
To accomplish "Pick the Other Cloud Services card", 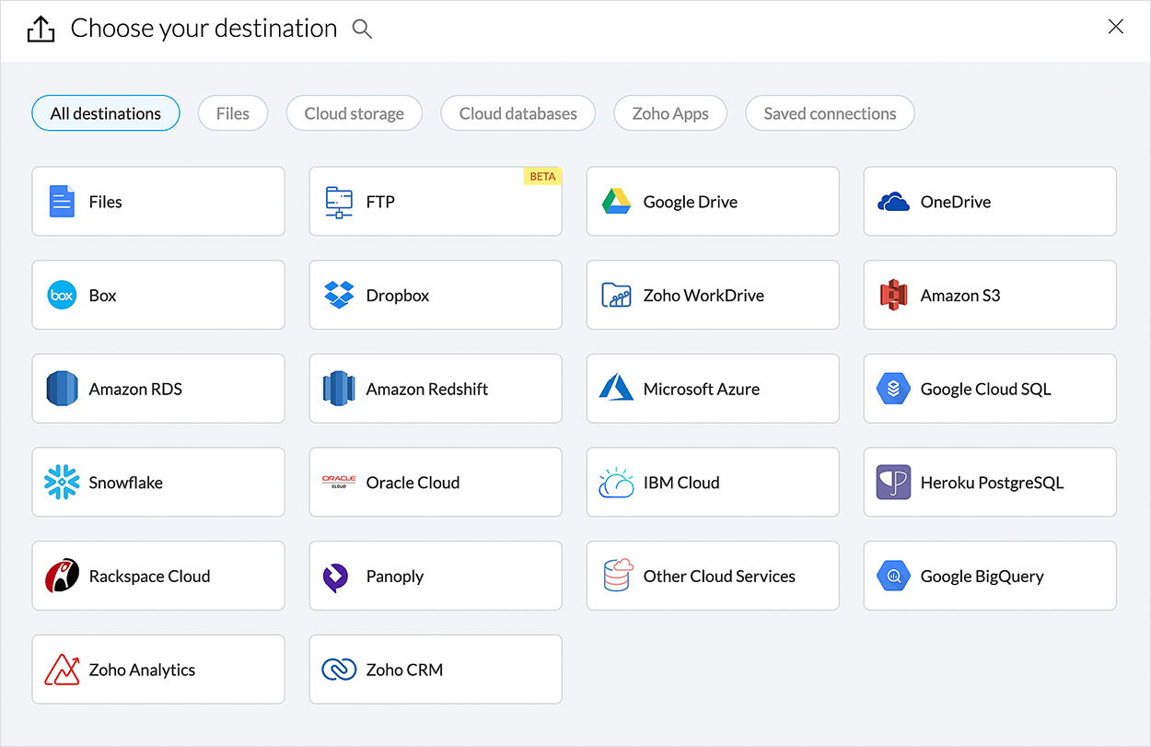I will click(x=712, y=576).
